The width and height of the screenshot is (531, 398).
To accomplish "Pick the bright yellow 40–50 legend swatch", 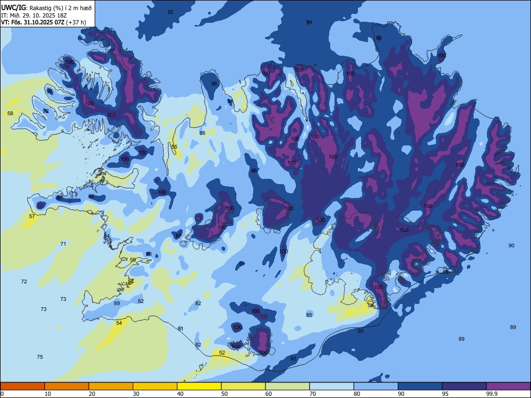I will [199, 386].
